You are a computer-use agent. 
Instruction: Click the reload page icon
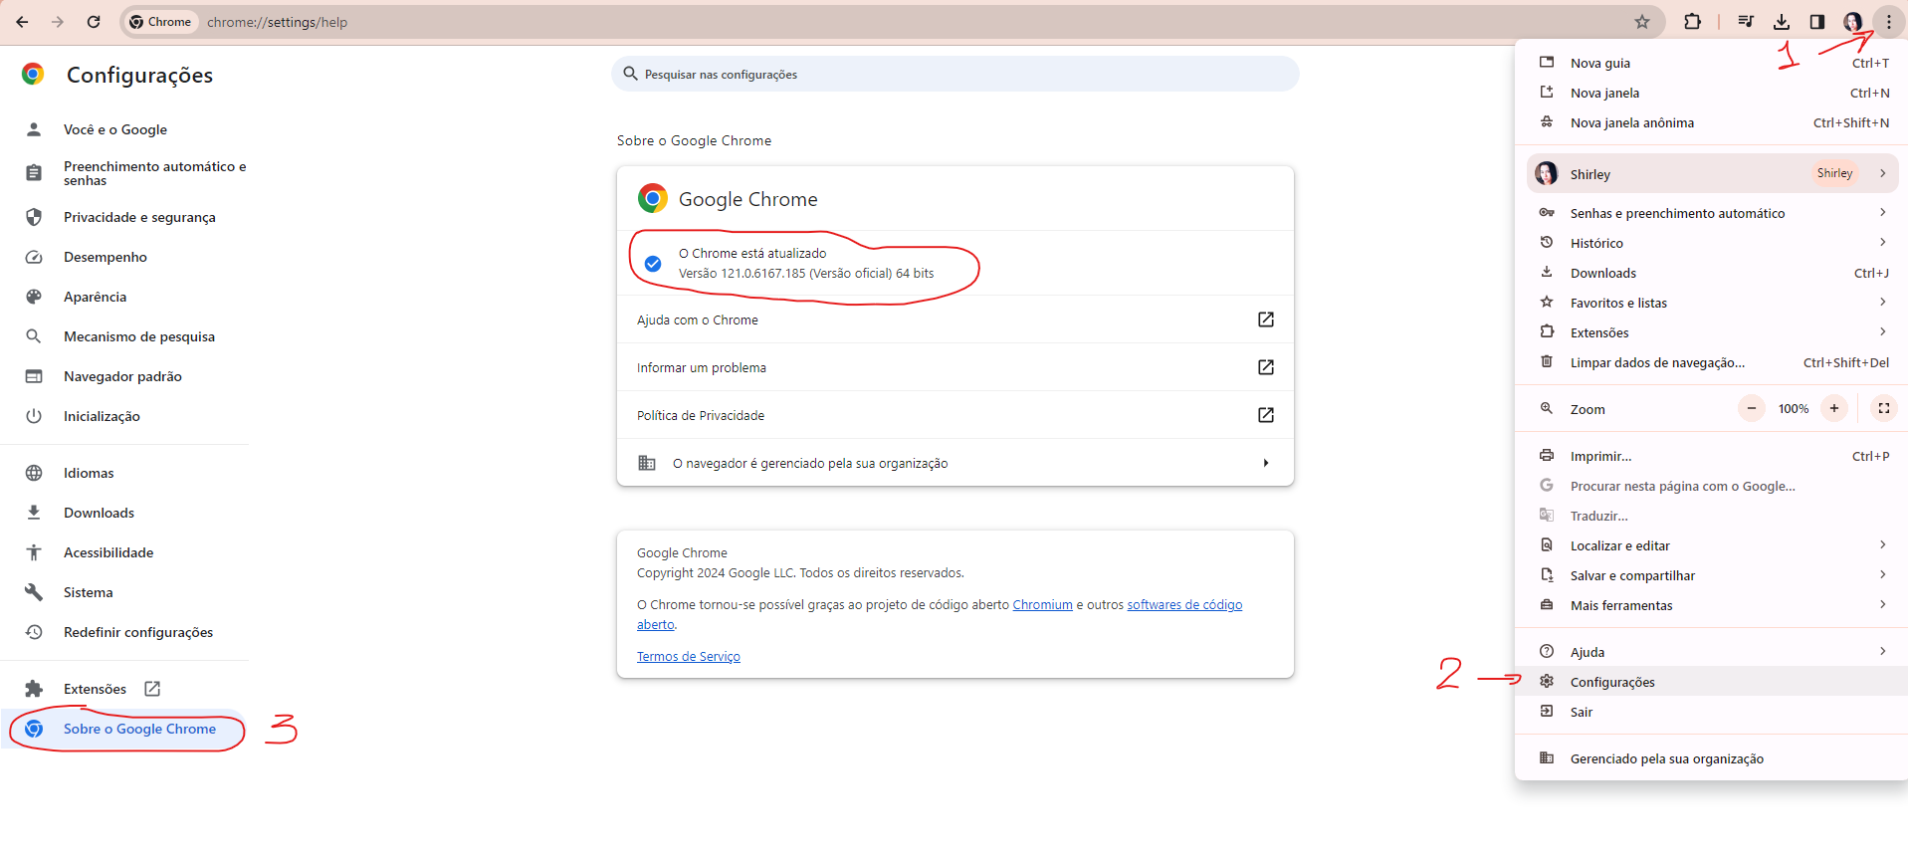(x=94, y=22)
